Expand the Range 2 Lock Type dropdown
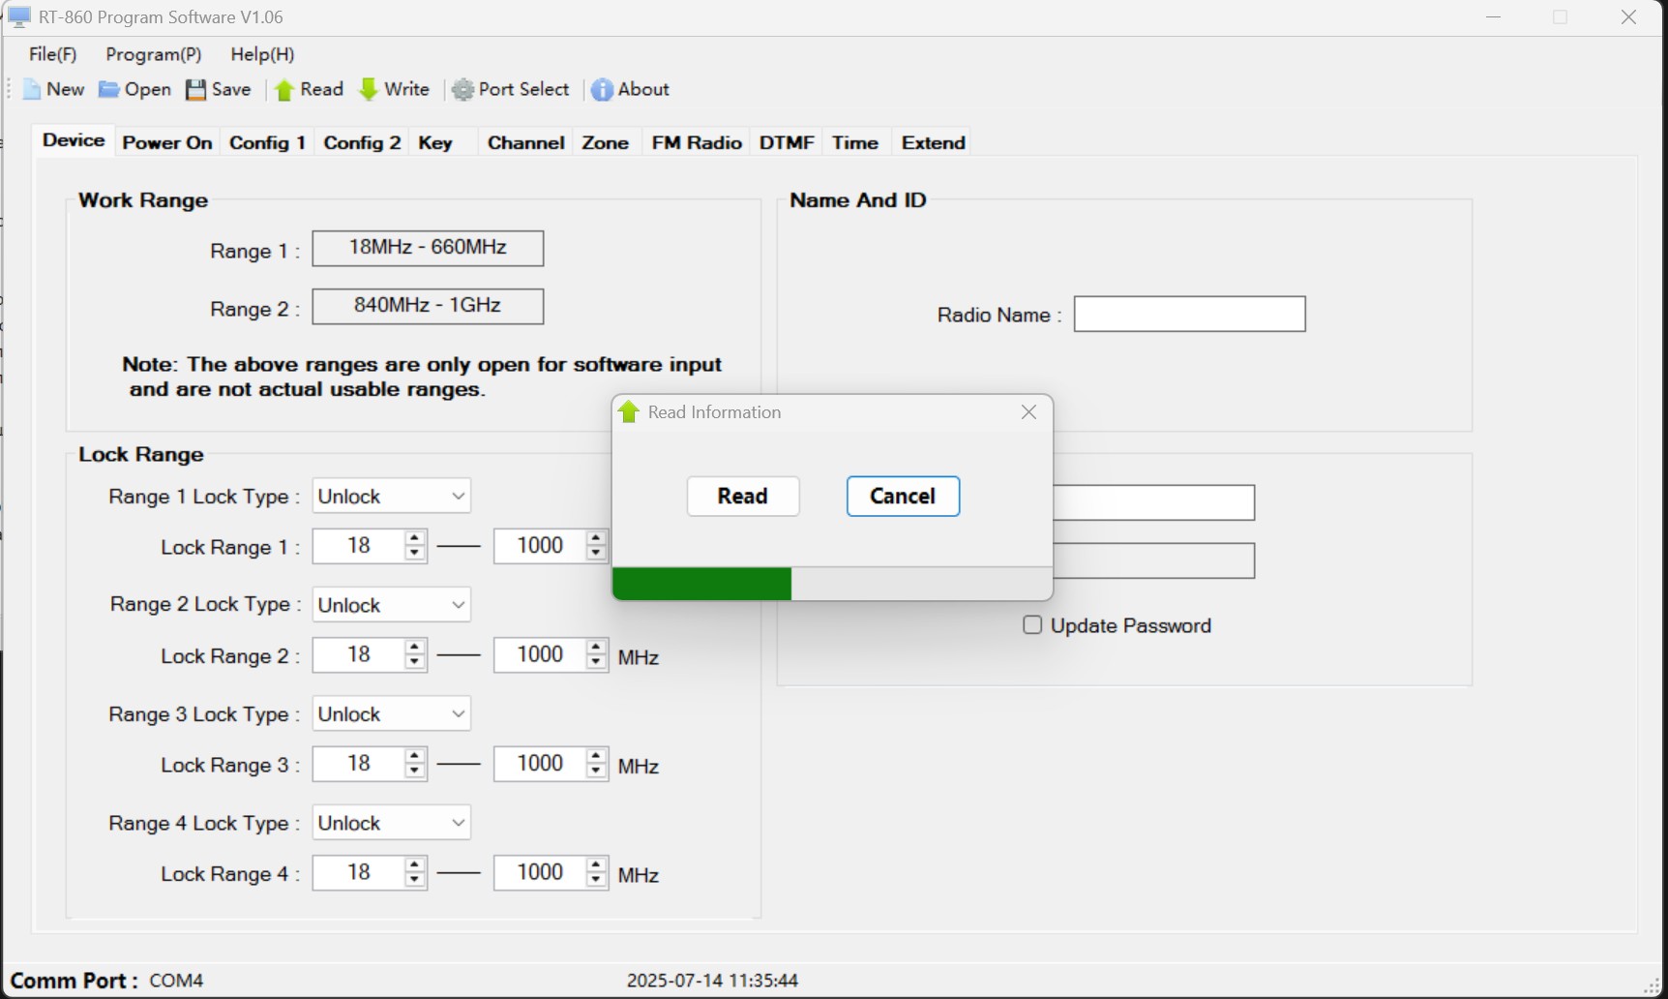1668x999 pixels. (392, 605)
